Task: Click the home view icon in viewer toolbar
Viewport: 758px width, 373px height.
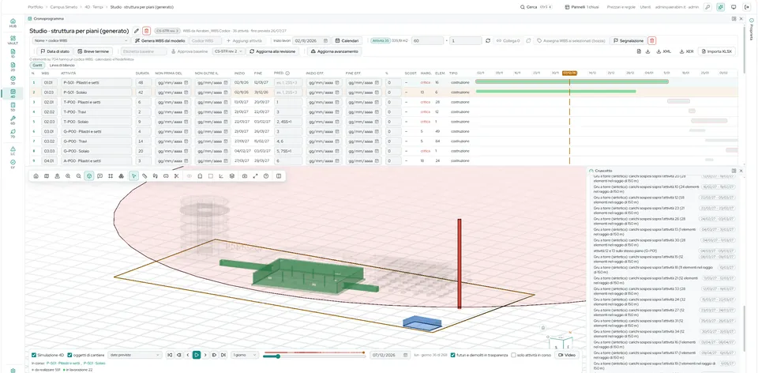Action: tap(36, 176)
